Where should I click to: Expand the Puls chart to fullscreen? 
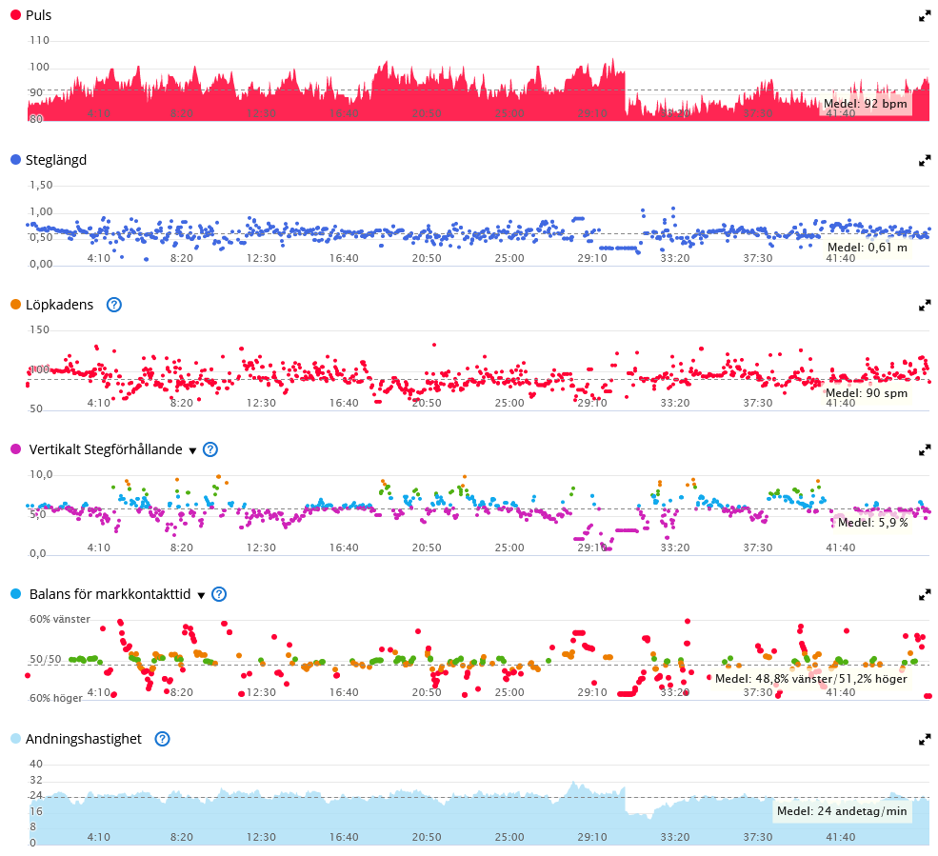925,16
